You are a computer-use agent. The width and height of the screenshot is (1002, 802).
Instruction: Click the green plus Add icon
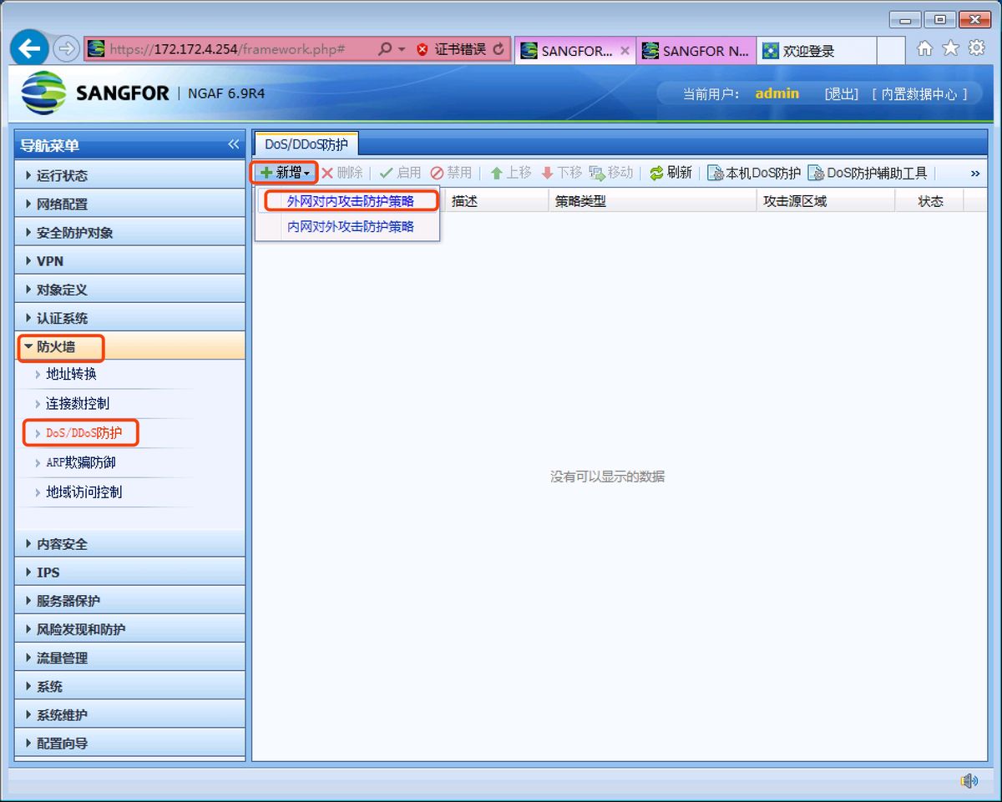pyautogui.click(x=266, y=173)
